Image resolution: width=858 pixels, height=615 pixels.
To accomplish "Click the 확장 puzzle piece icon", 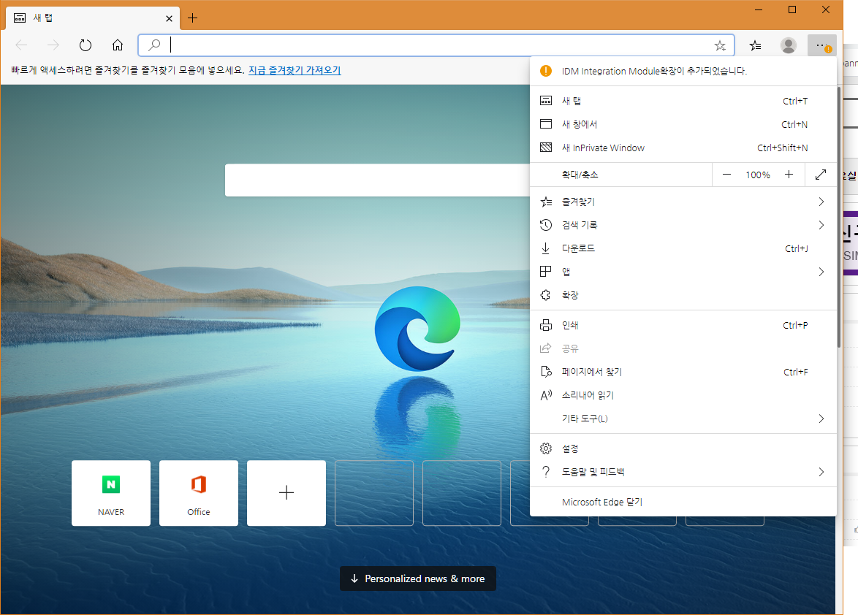I will [x=545, y=295].
